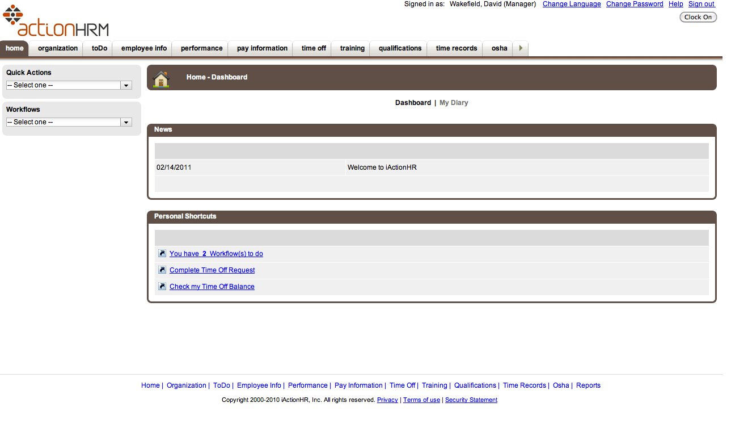748x432 pixels.
Task: Open the Security Statement link
Action: click(471, 400)
